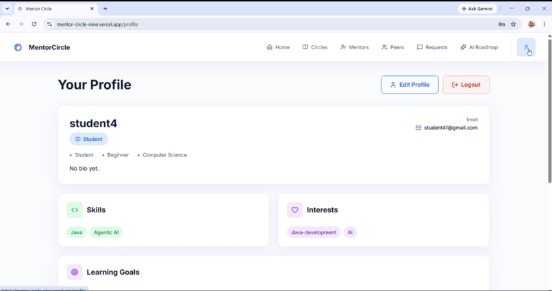Open the tab search dropdown arrow
This screenshot has width=552, height=291.
[7, 9]
